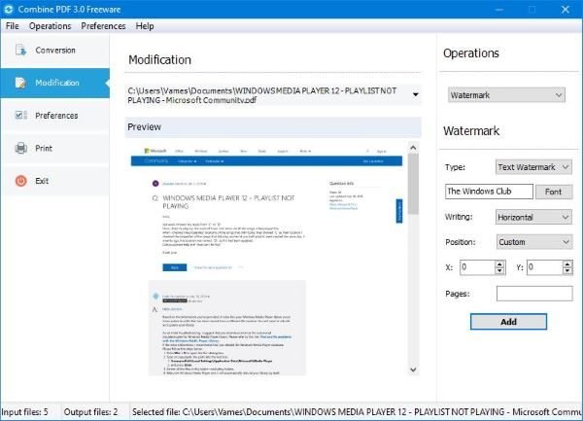Click the Pages input field
The width and height of the screenshot is (583, 421).
[x=534, y=294]
